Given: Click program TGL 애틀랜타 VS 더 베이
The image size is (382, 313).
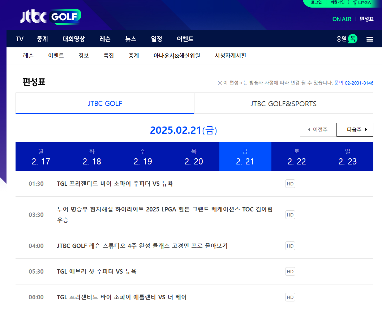Looking at the screenshot, I should (x=122, y=297).
